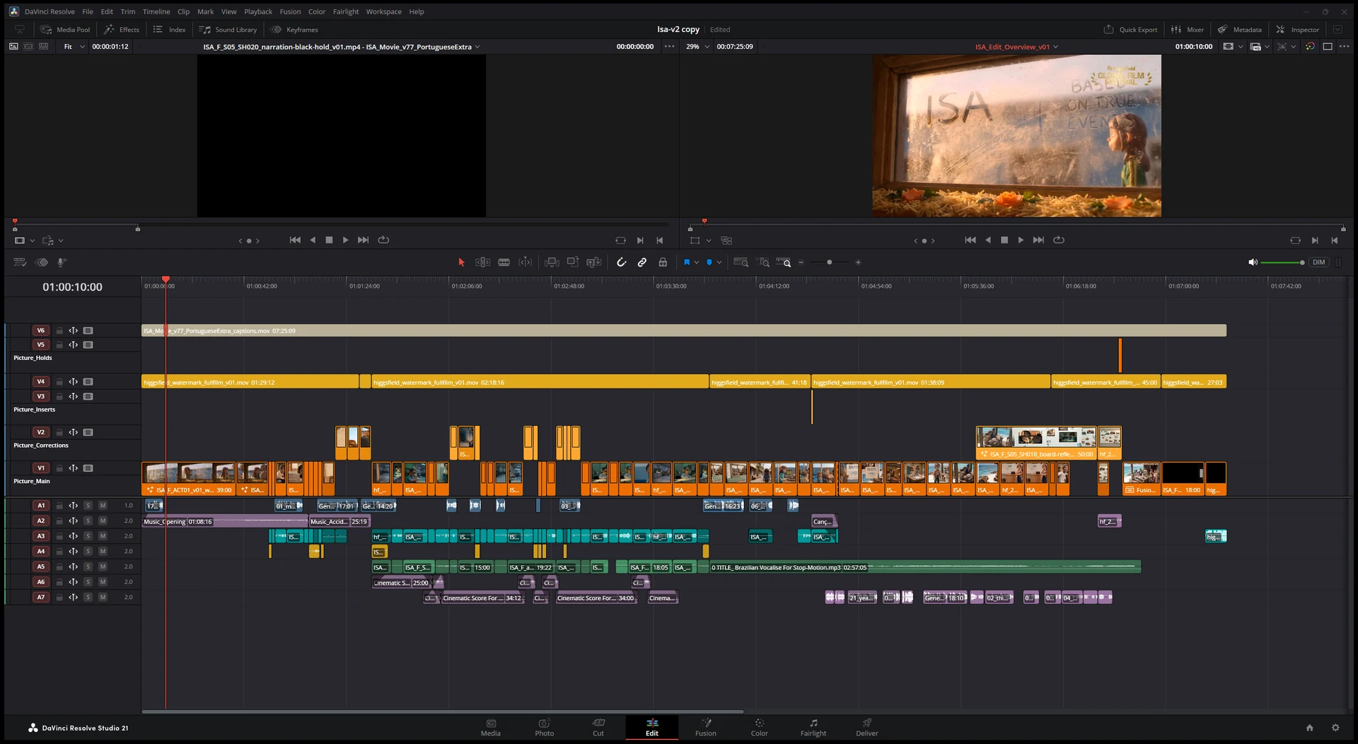Open timeline viewer 29% zoom dropdown
The height and width of the screenshot is (744, 1358).
click(697, 47)
